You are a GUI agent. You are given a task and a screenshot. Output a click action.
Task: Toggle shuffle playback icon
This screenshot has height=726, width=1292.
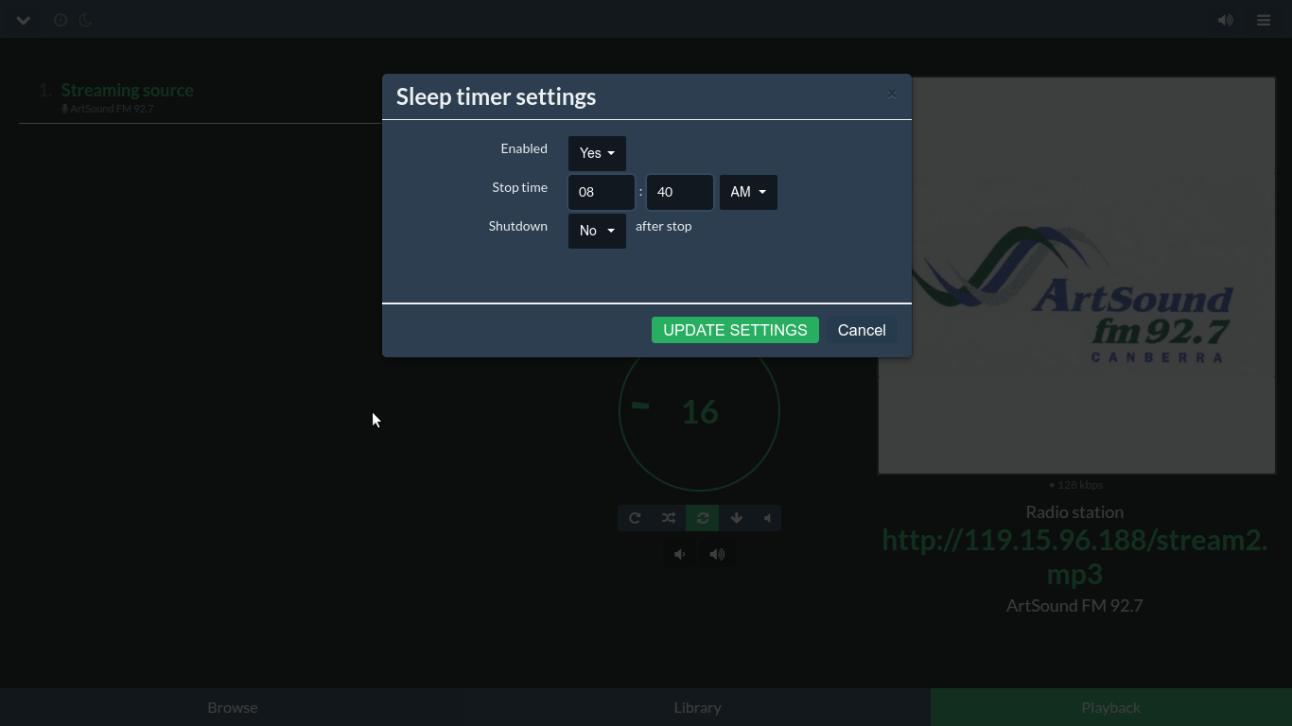(669, 518)
